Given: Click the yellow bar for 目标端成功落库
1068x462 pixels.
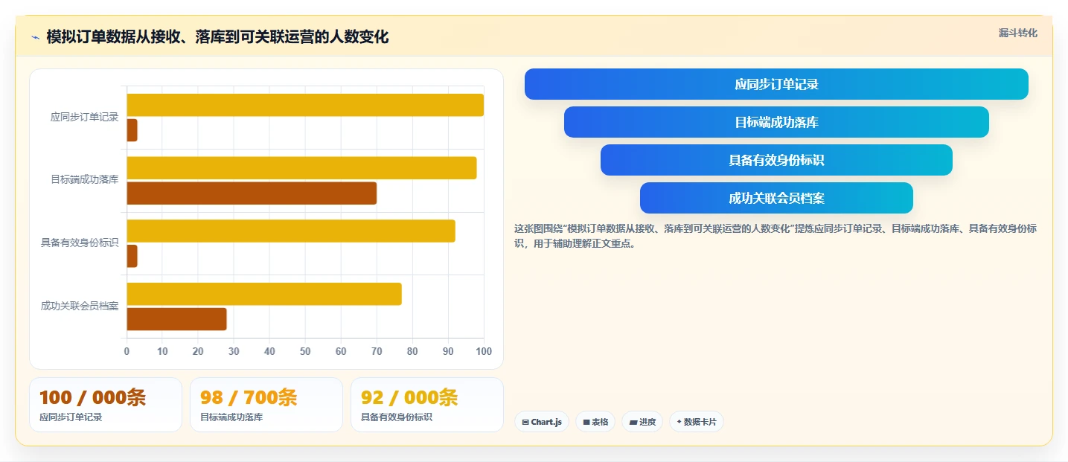Looking at the screenshot, I should click(301, 168).
